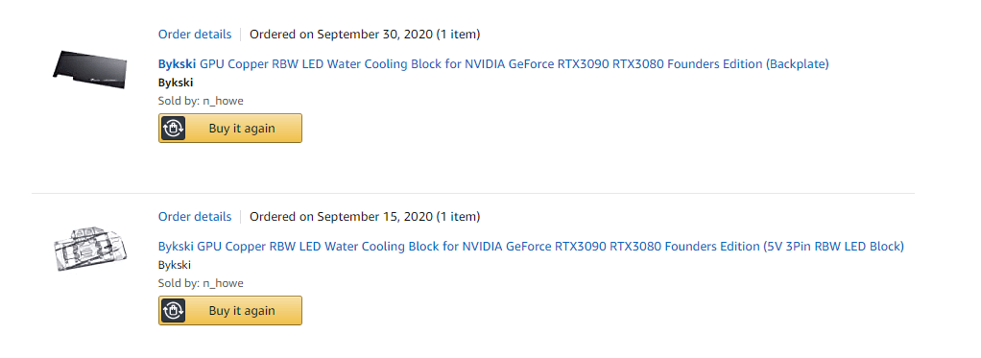Screen dimensions: 981x358
Task: Click the Ordered on September 30, 2020 text
Action: (x=341, y=34)
